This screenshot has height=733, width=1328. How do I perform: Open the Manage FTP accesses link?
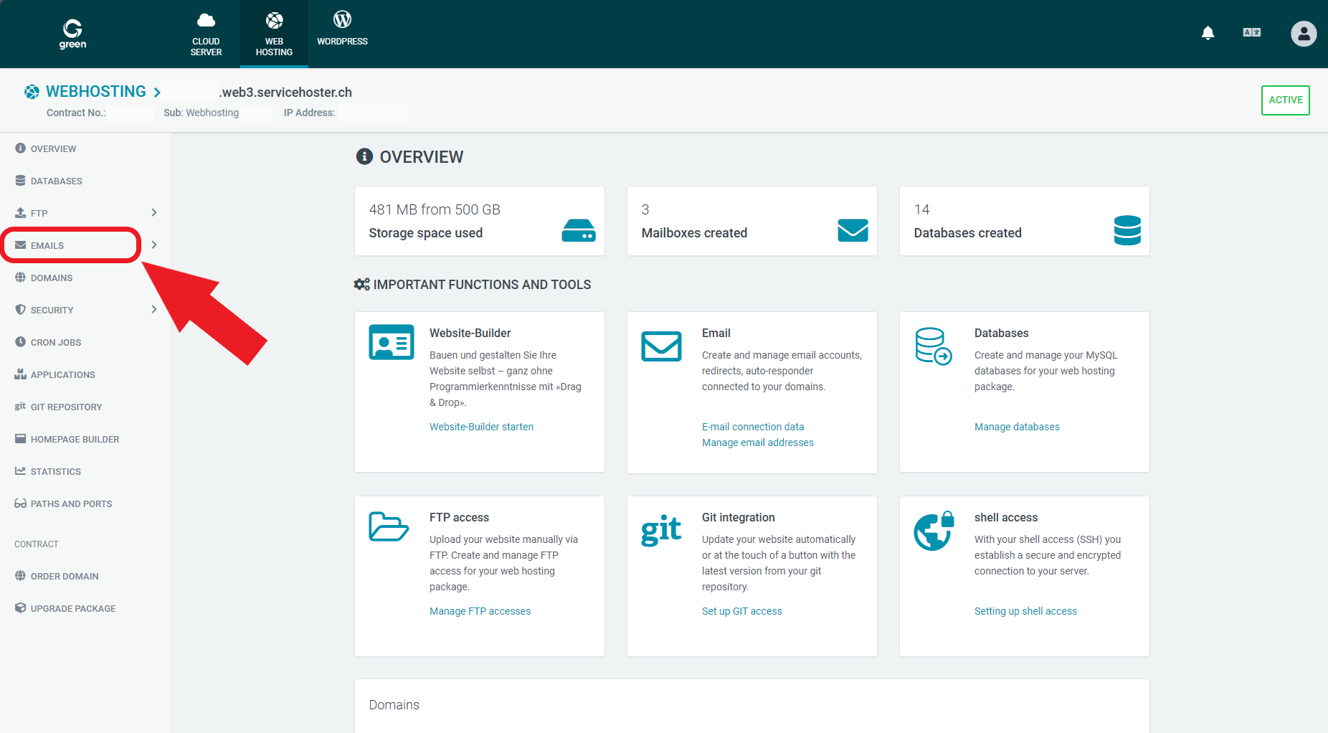pyautogui.click(x=480, y=611)
